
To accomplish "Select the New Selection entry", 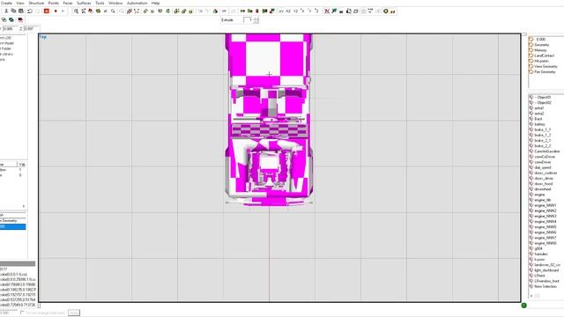I will [x=545, y=286].
